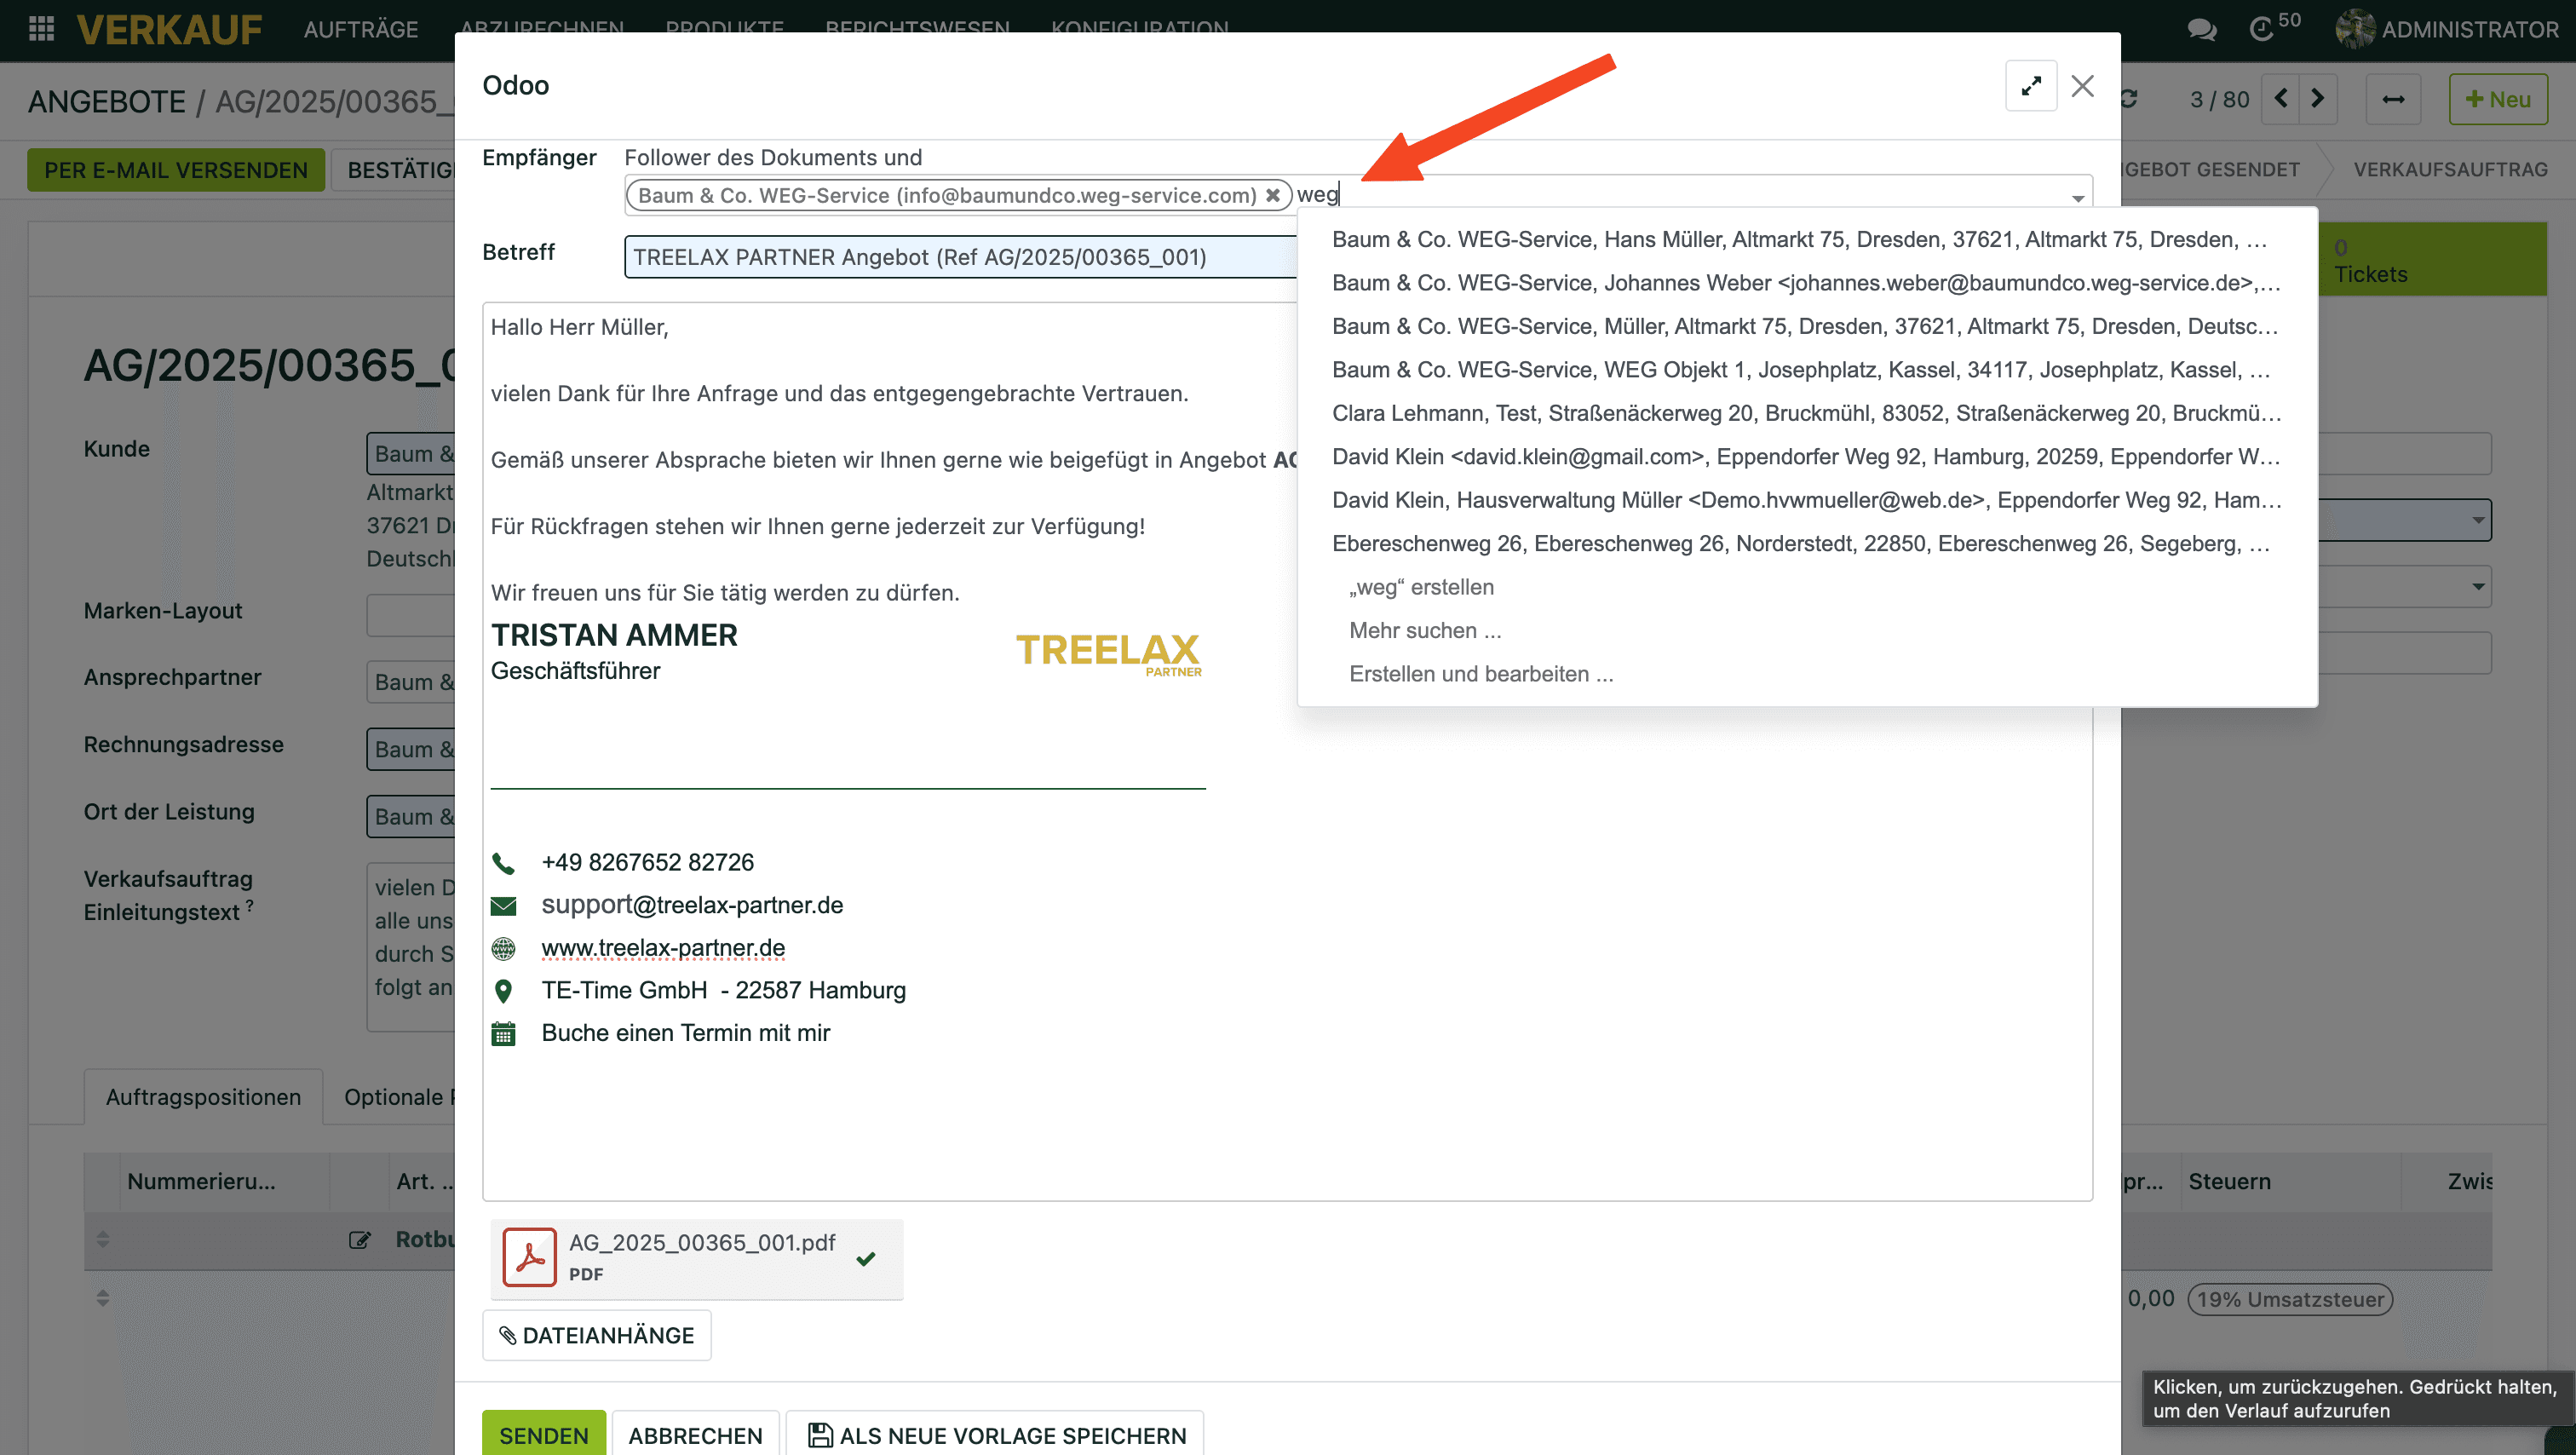2576x1455 pixels.
Task: Choose 'Mehr suchen ...' in the dropdown
Action: click(1425, 630)
